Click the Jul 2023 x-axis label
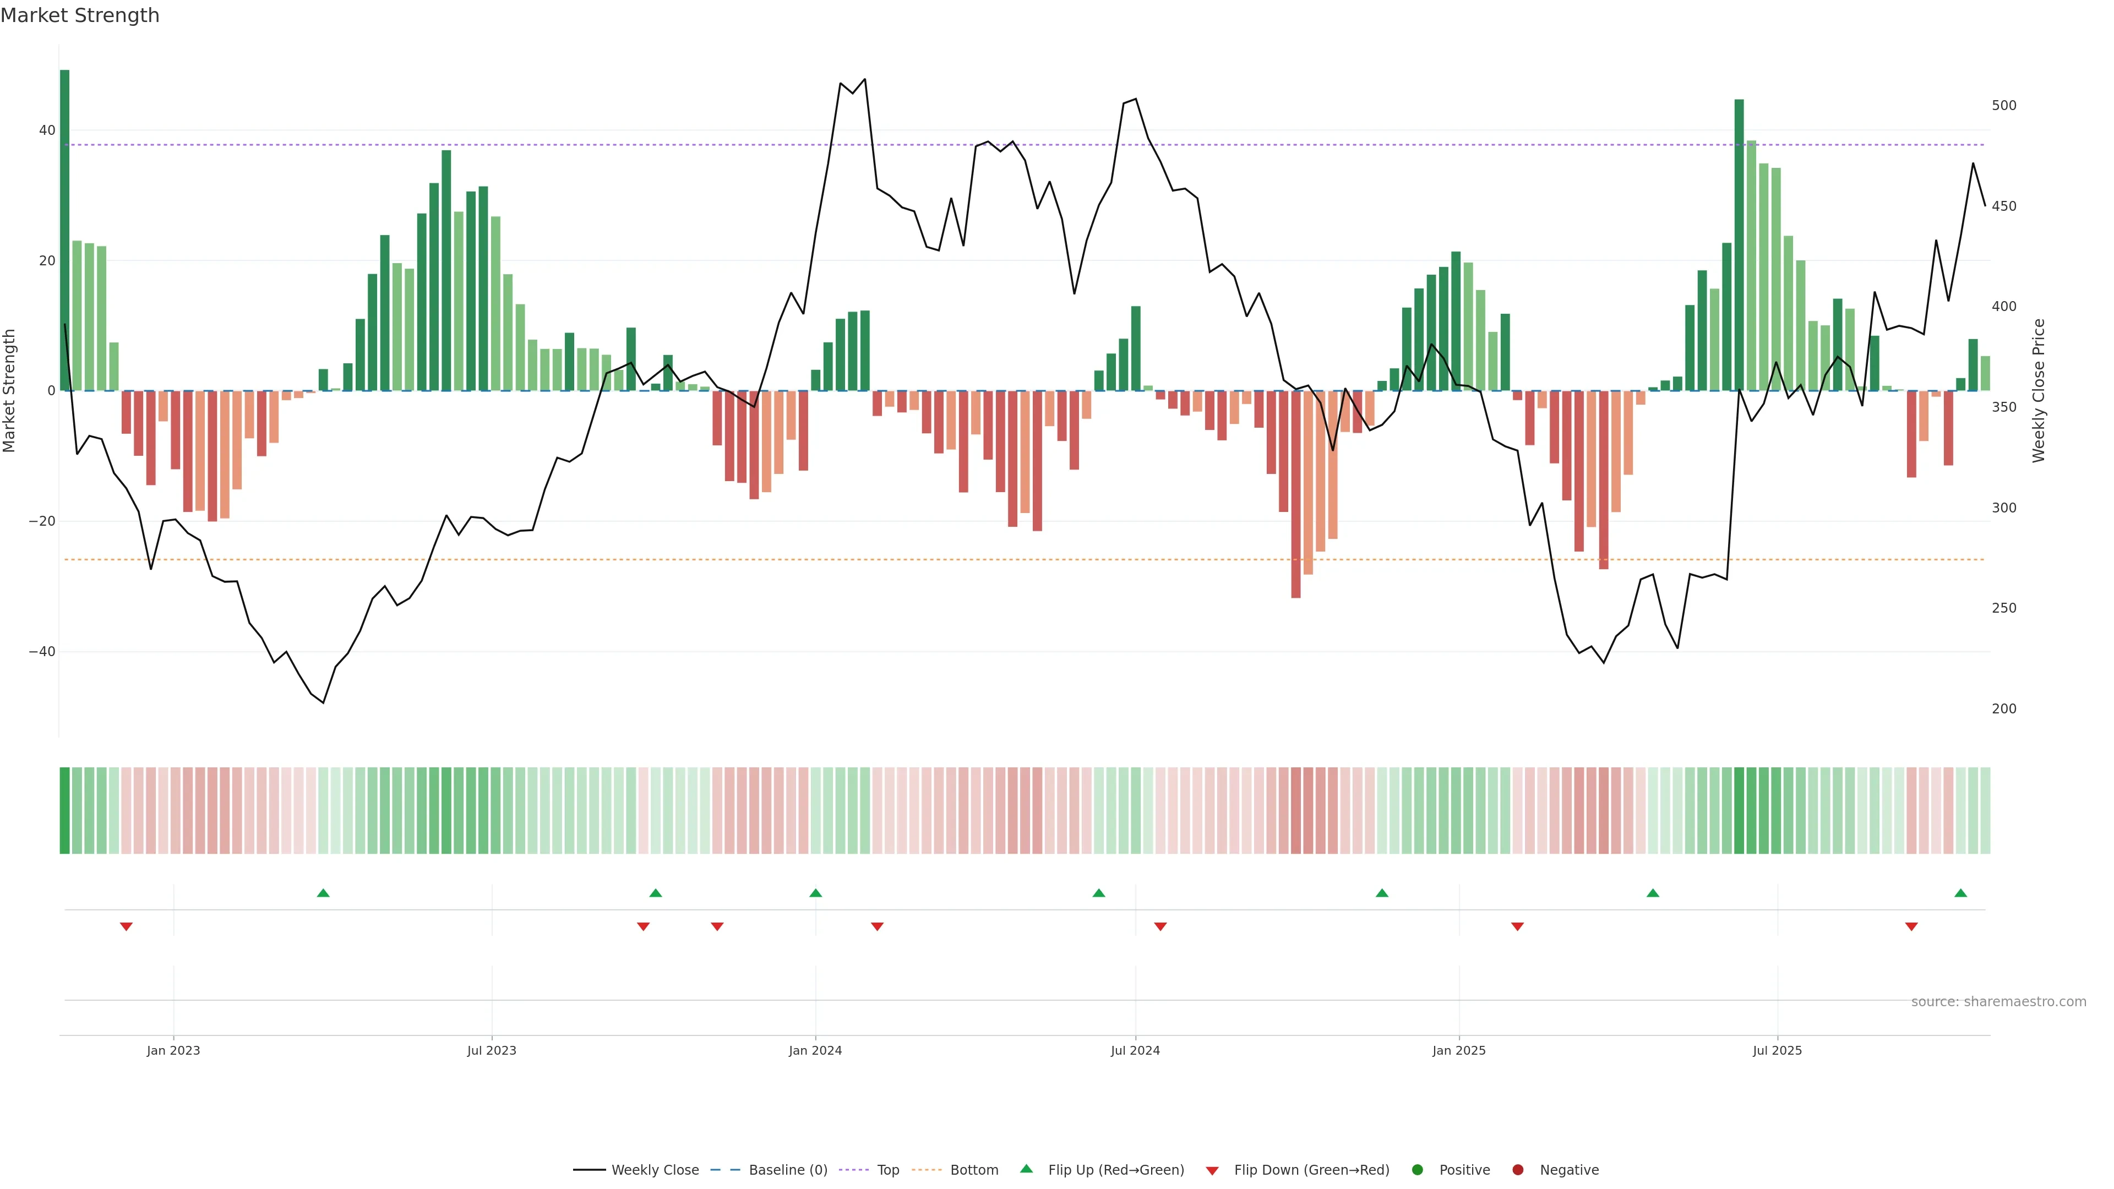The width and height of the screenshot is (2114, 1189). [492, 1050]
